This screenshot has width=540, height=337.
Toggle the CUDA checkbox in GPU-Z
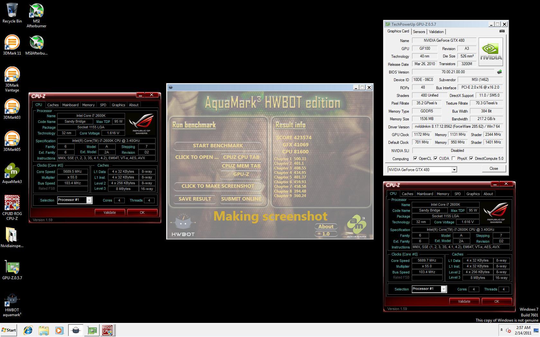pos(436,158)
